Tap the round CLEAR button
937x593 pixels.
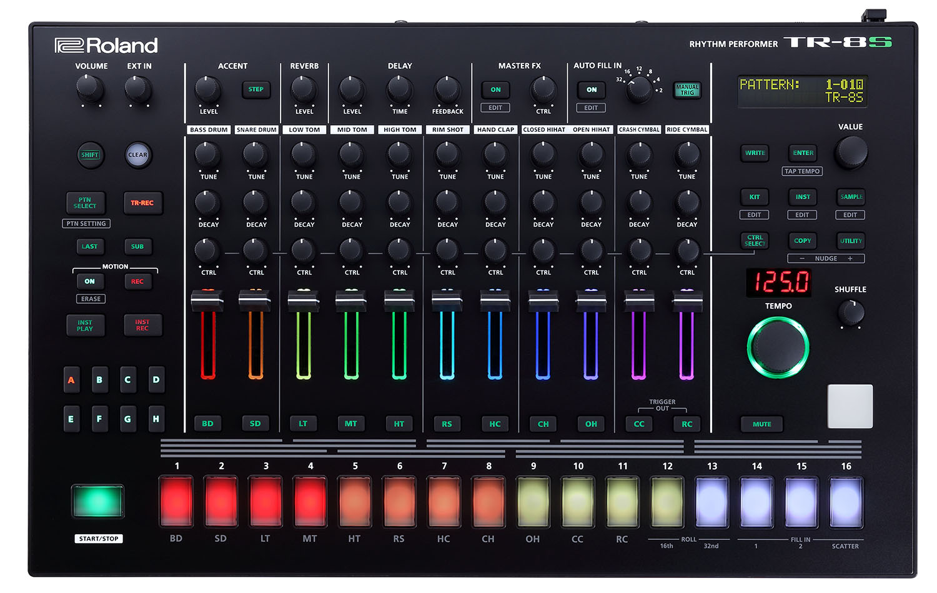click(x=138, y=155)
